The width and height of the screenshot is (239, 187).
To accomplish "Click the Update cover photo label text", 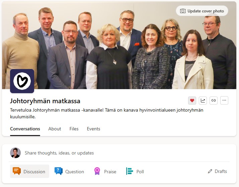I will (x=206, y=11).
